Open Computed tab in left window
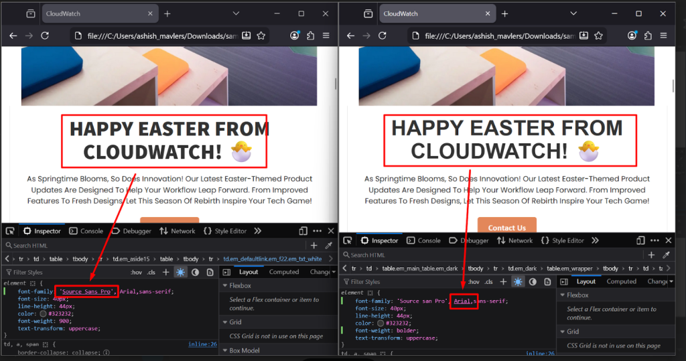The width and height of the screenshot is (686, 361). coord(284,272)
